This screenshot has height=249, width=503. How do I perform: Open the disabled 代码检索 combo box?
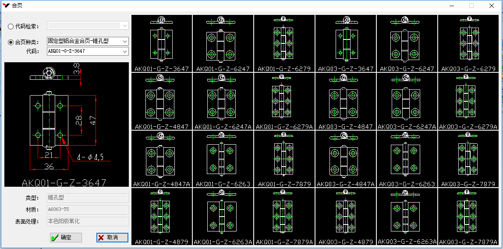[88, 26]
